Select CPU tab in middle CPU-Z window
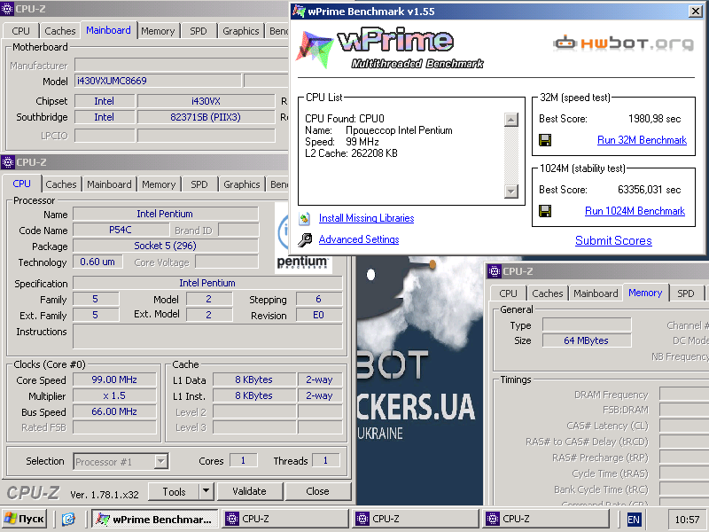Screen dimensions: 709x532 21,184
